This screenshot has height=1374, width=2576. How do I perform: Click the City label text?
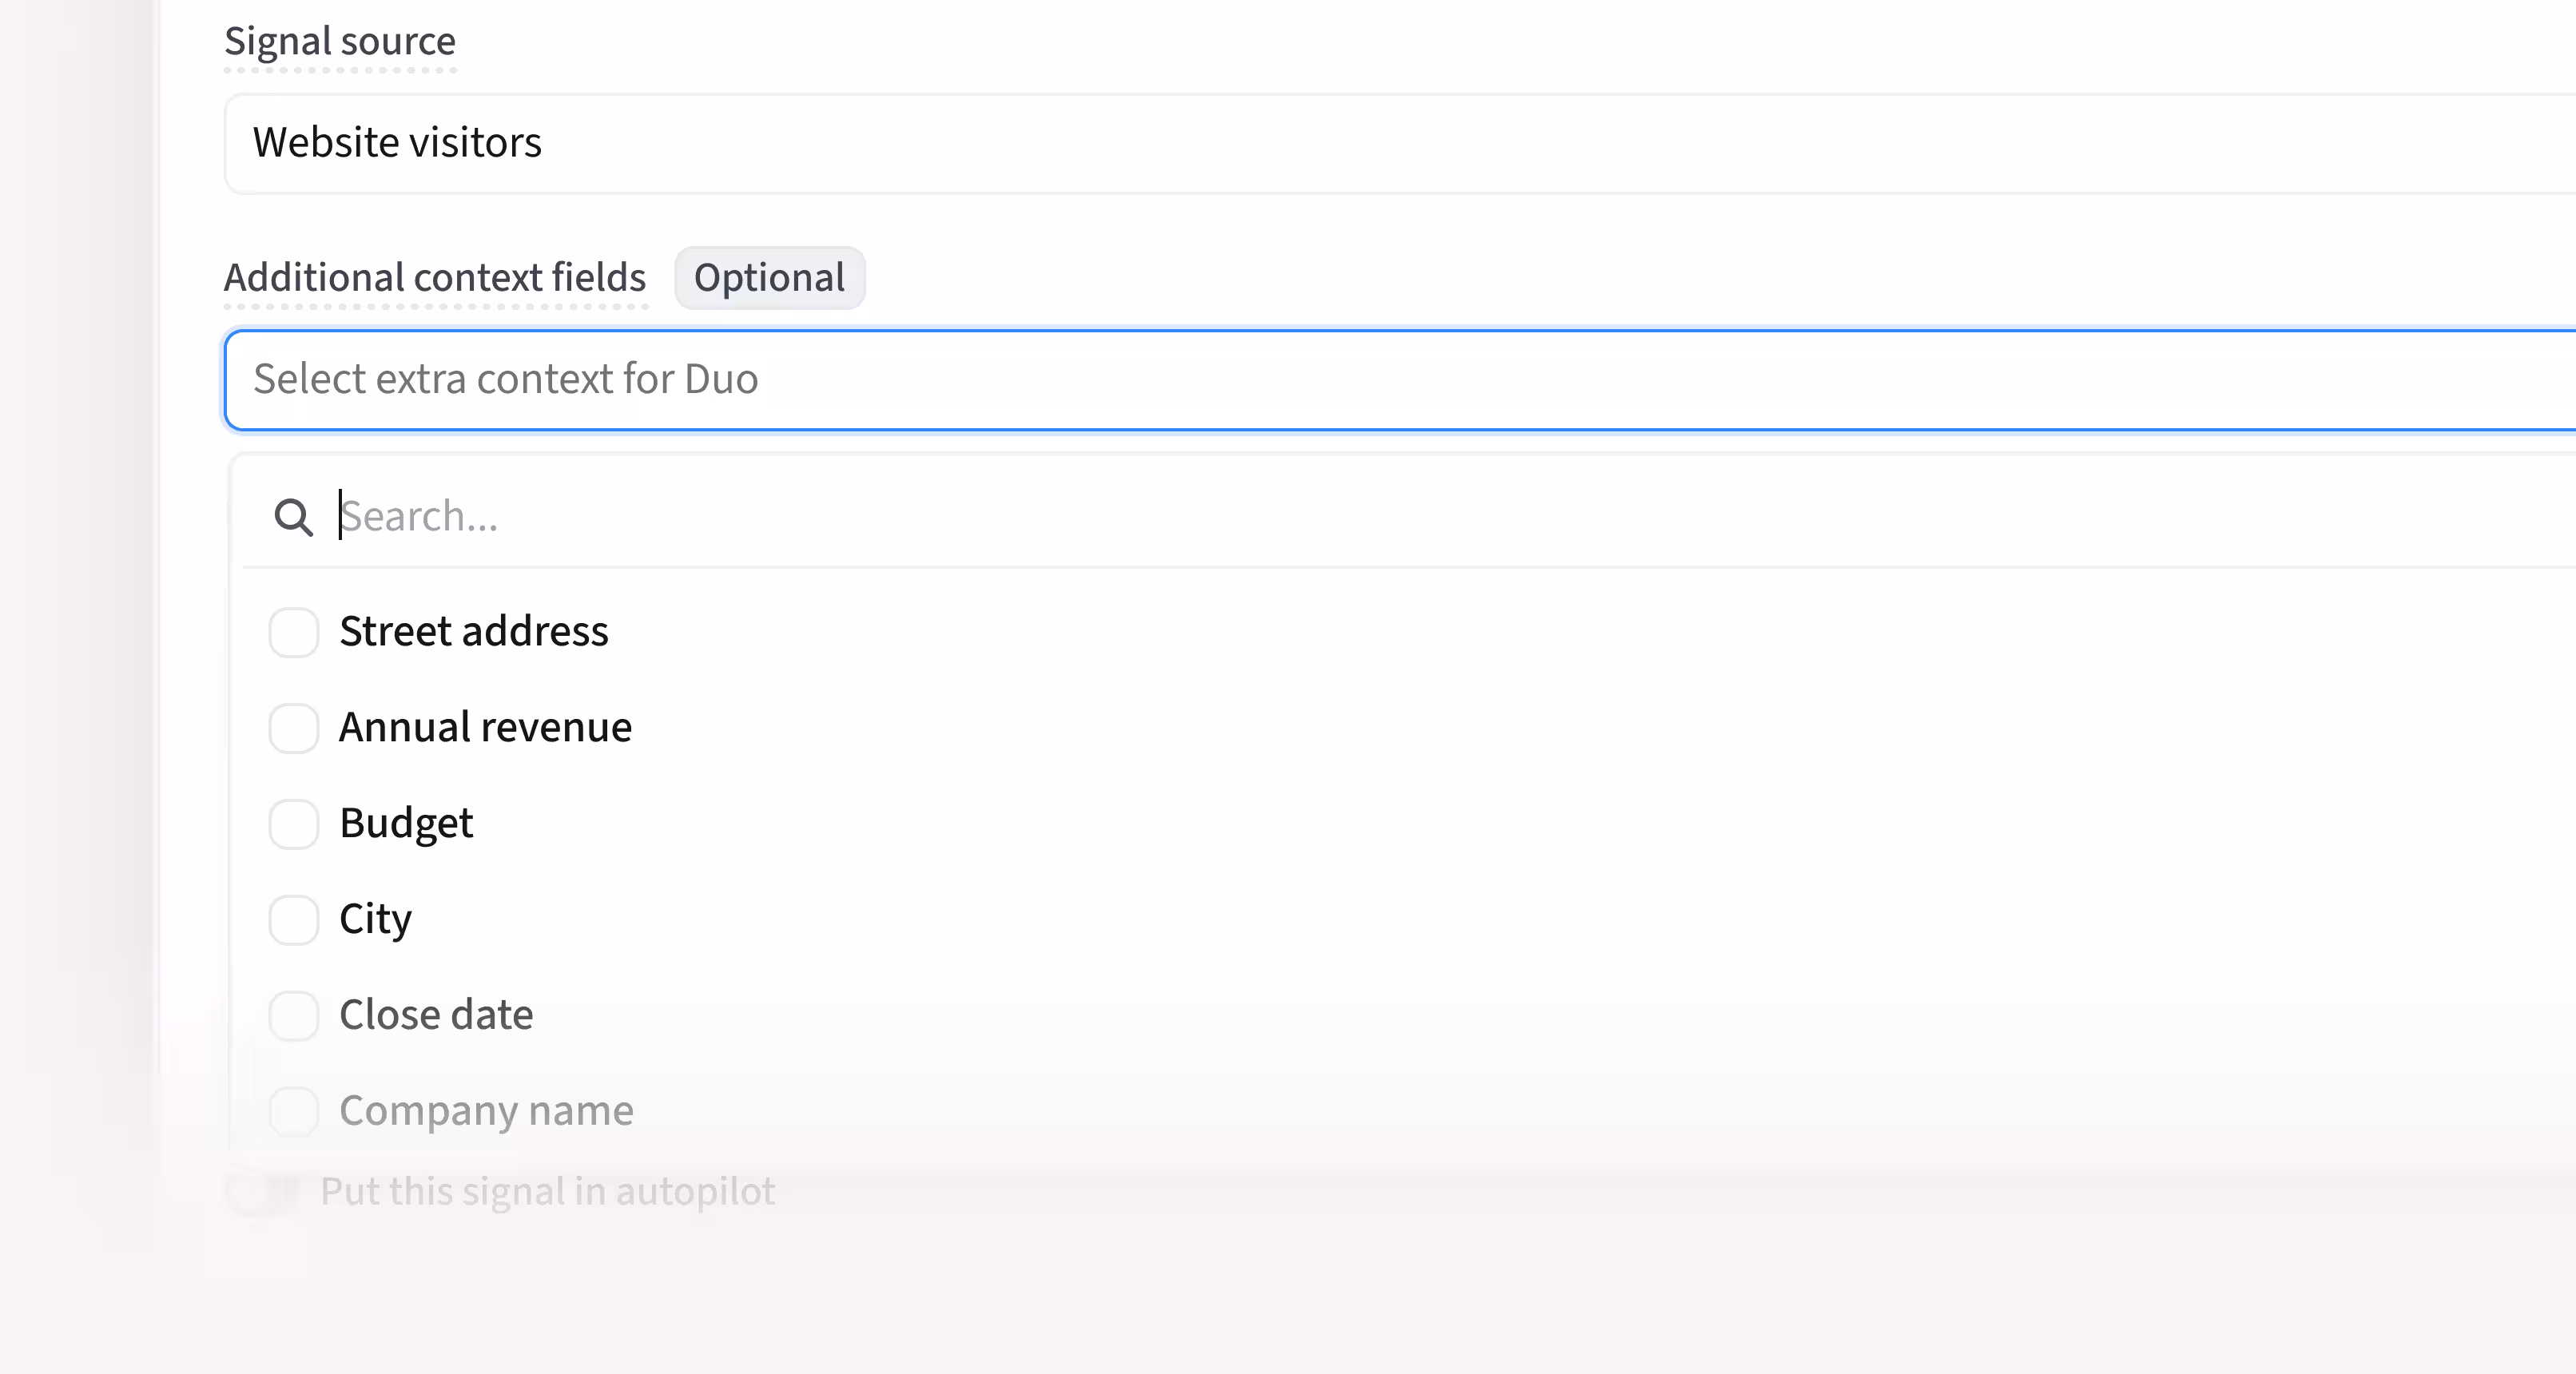click(x=375, y=920)
